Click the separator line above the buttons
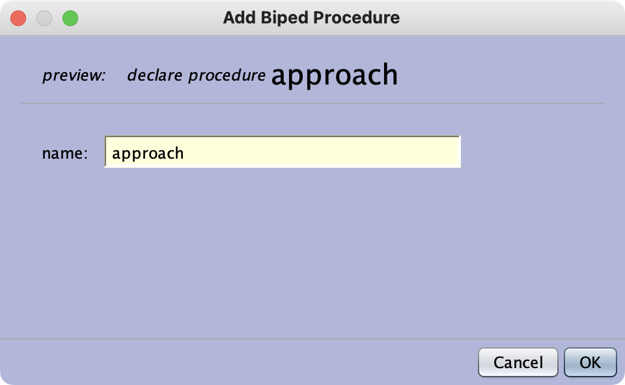The height and width of the screenshot is (385, 625). [312, 339]
